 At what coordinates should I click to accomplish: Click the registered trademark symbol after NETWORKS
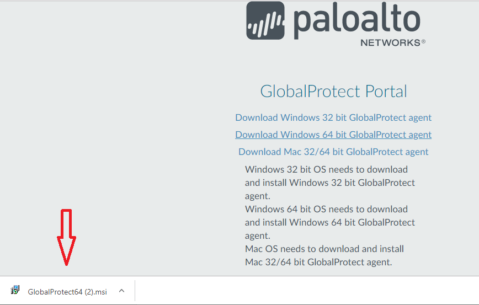pyautogui.click(x=423, y=41)
